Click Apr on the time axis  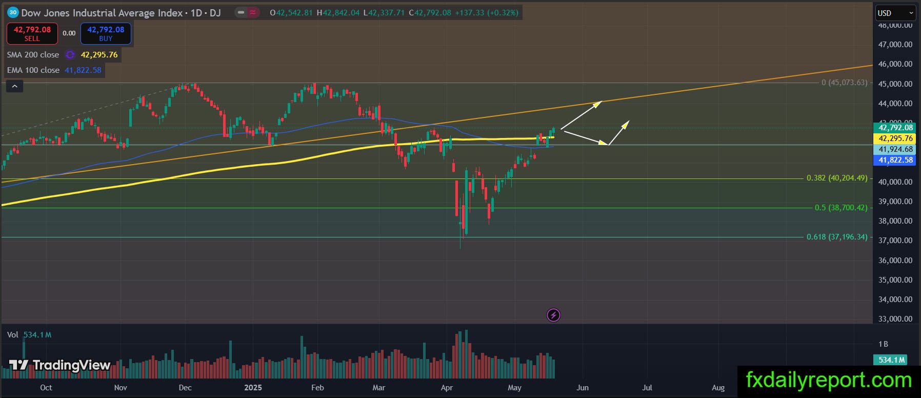[x=447, y=388]
